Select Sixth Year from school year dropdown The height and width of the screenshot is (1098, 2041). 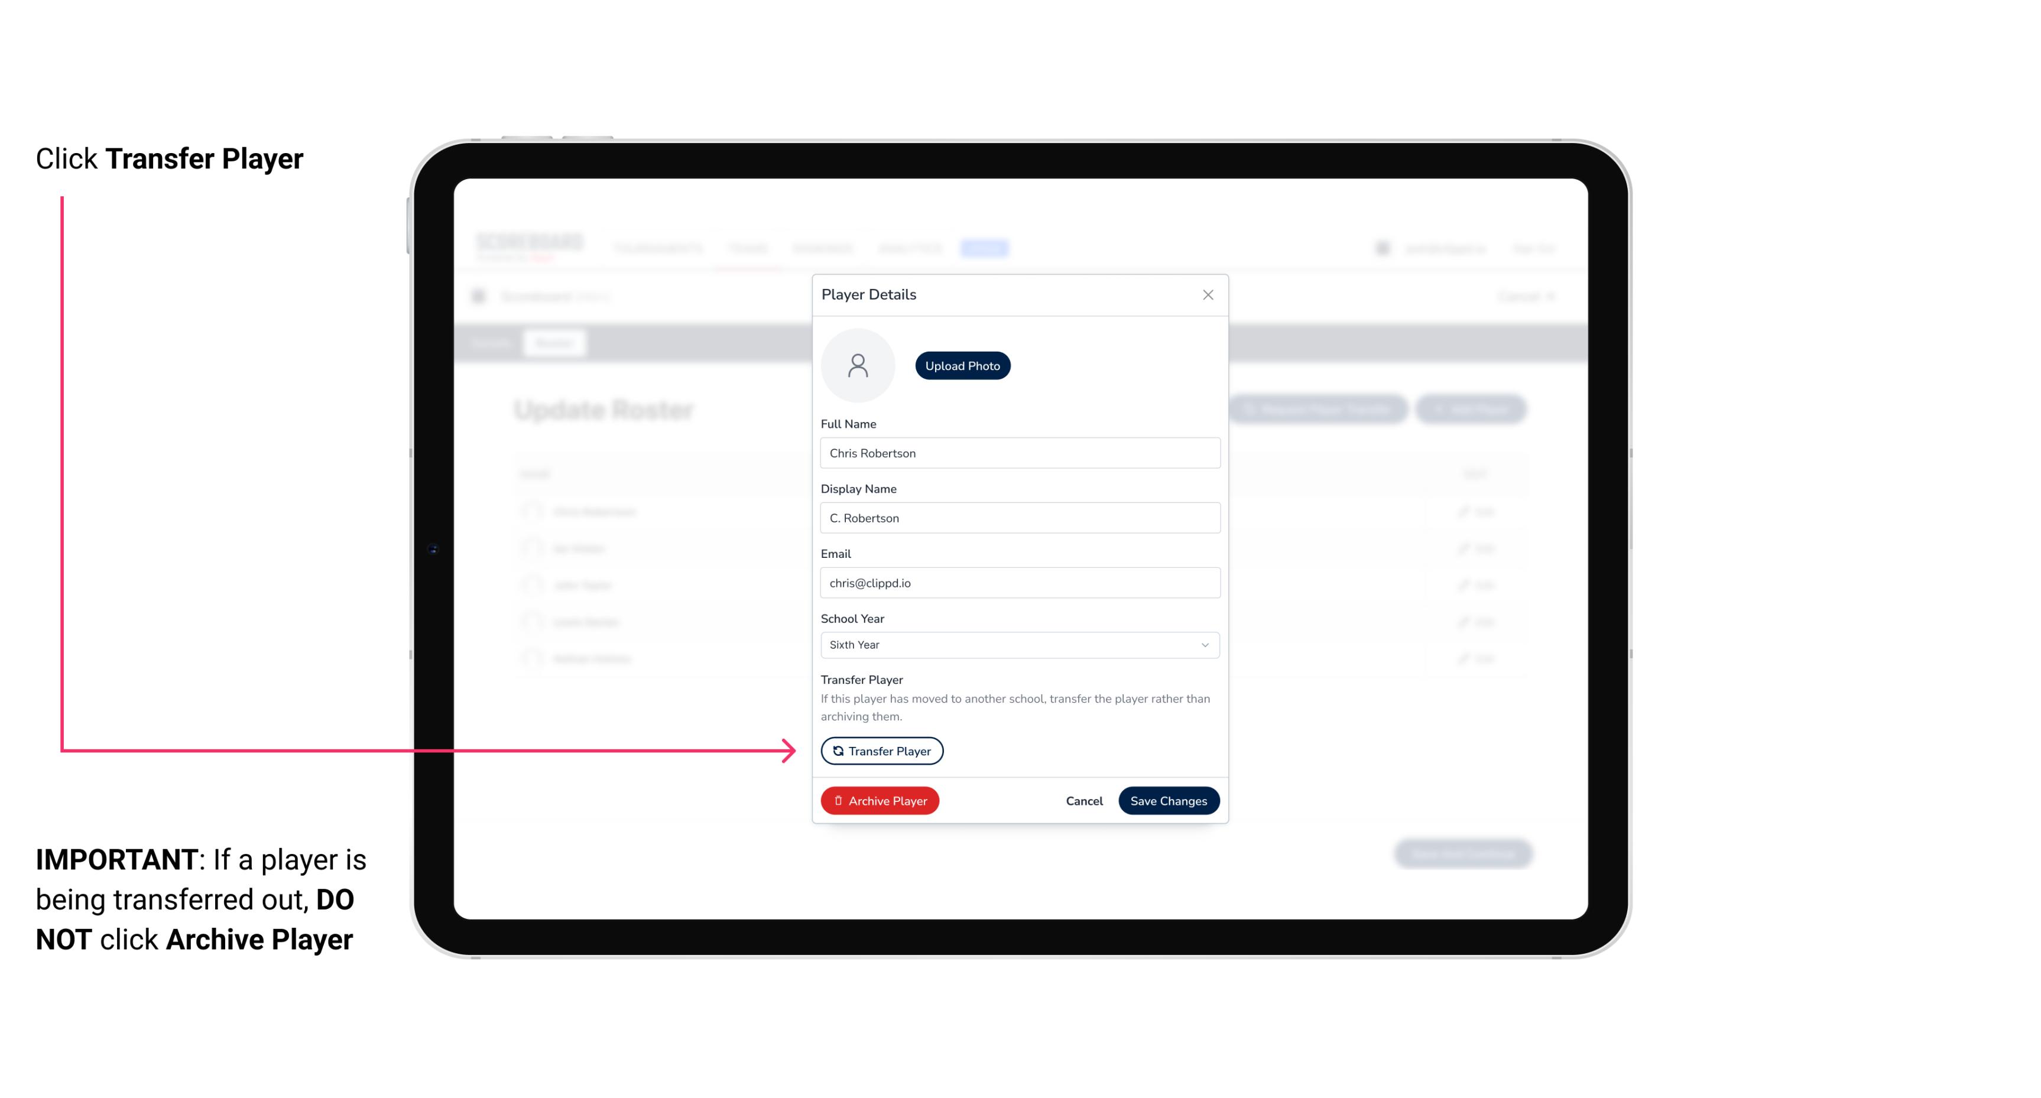[x=1018, y=644]
